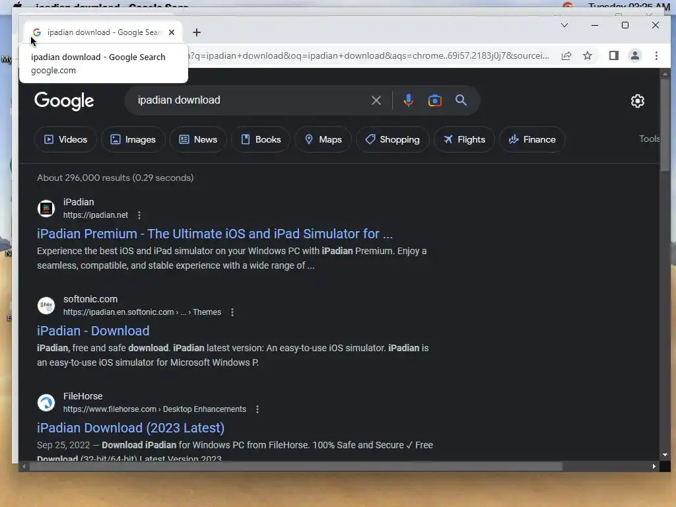Click the vertical scrollbar thumb
This screenshot has height=507, width=676.
point(665,124)
